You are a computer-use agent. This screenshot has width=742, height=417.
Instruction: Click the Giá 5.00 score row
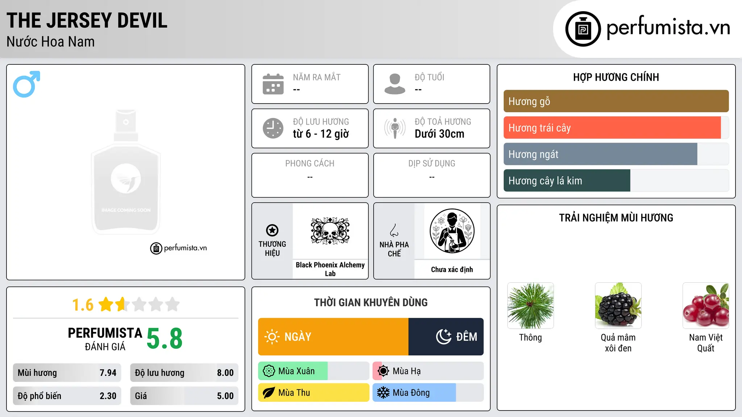184,396
